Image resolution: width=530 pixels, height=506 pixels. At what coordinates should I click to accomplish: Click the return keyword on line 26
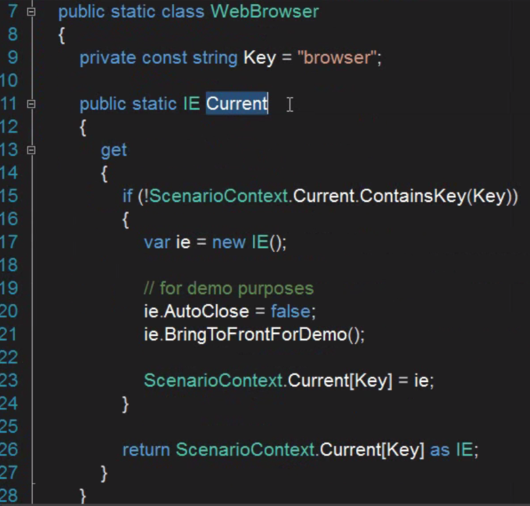pos(146,450)
